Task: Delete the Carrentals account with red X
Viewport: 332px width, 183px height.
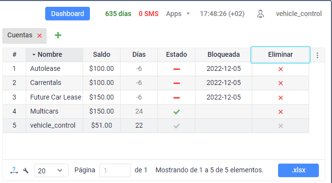Action: pos(280,83)
